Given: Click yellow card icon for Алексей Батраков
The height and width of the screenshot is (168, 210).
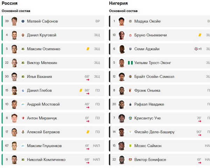Looking at the screenshot, I should point(88,132).
